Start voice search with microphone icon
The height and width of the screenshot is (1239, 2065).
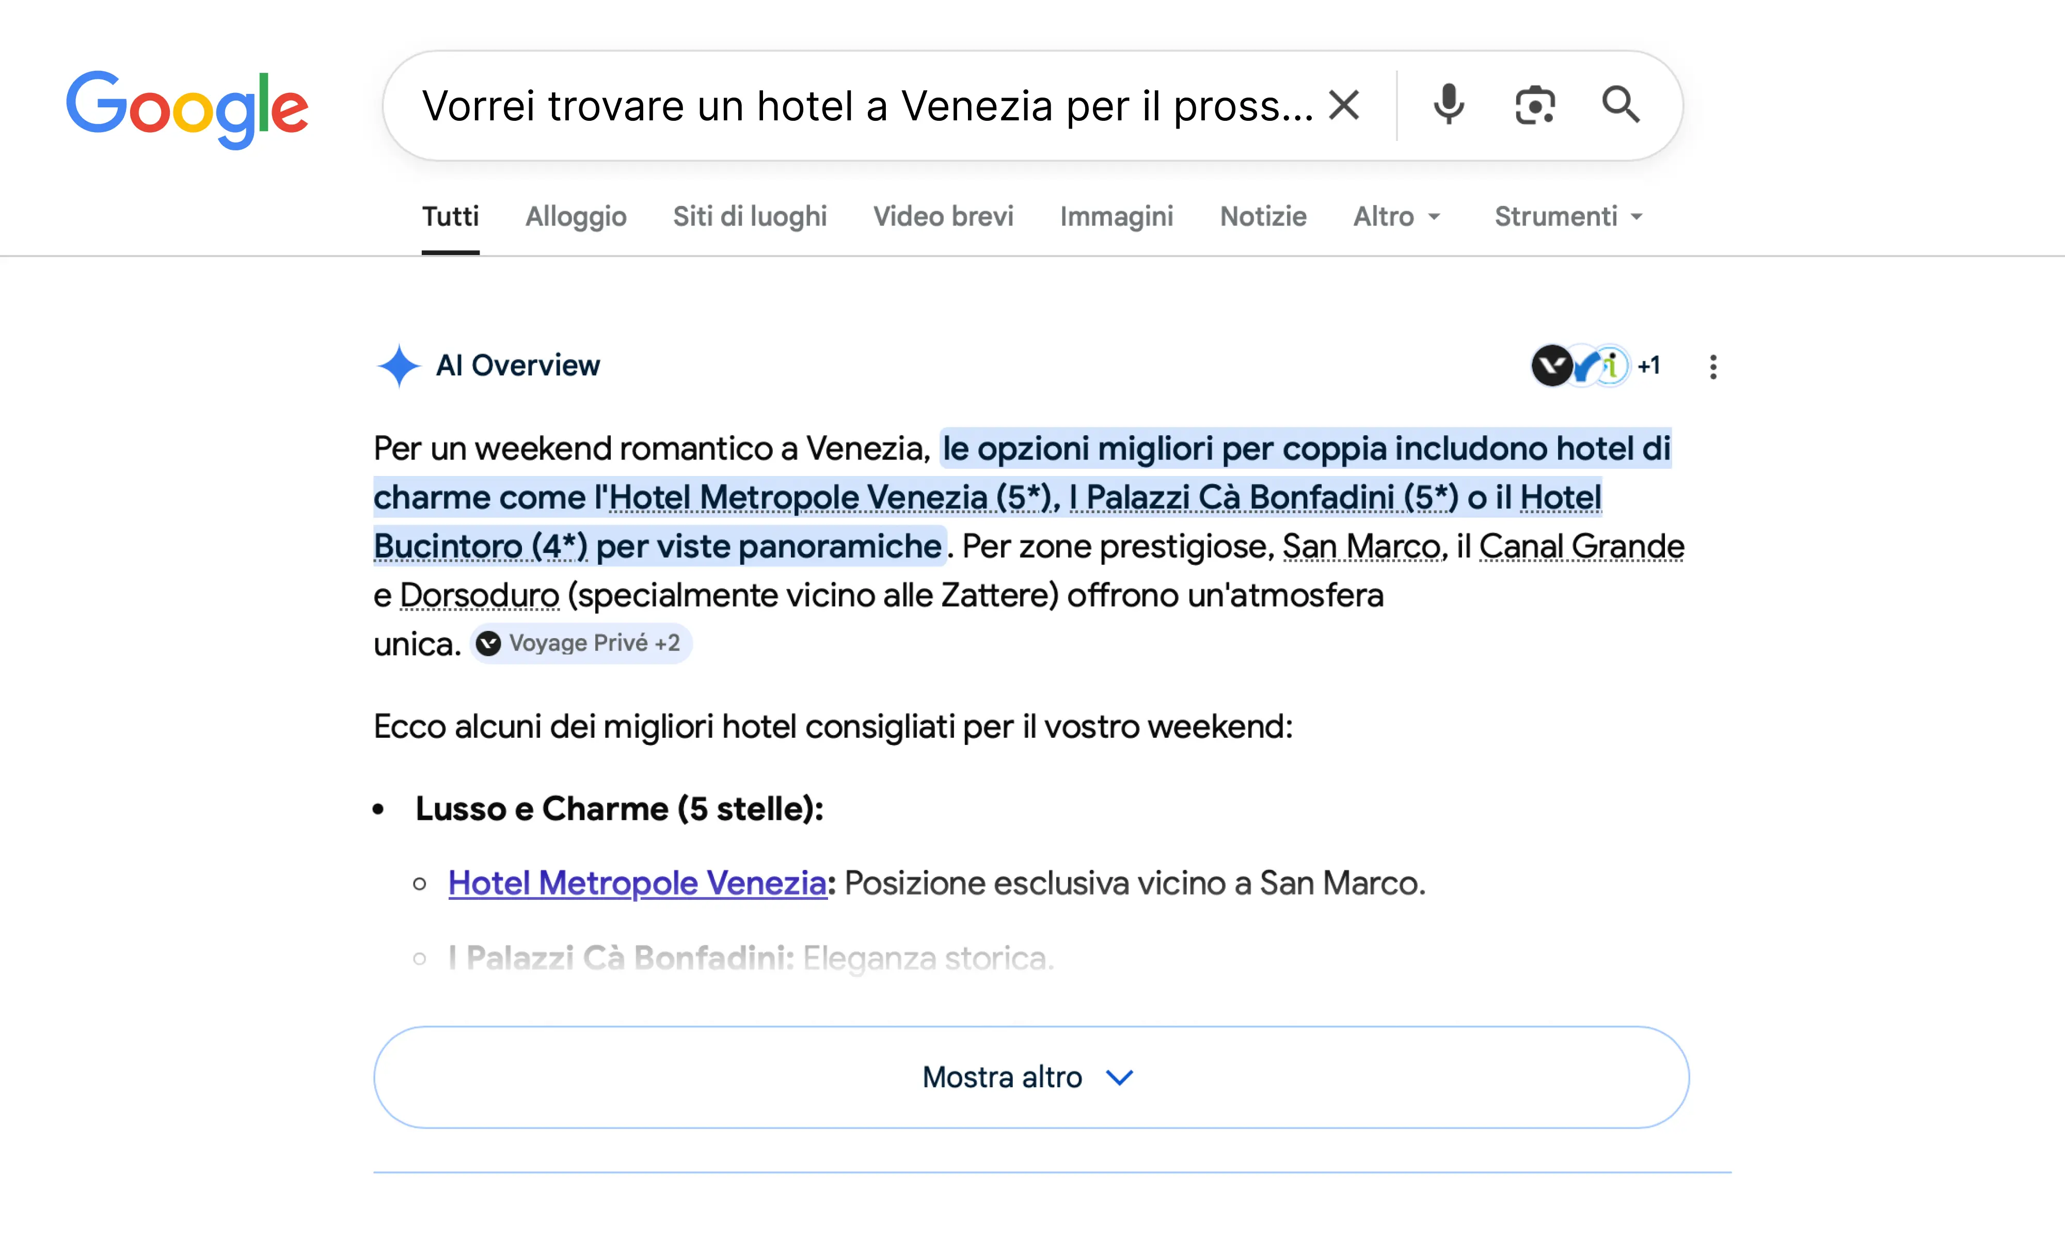(1448, 105)
